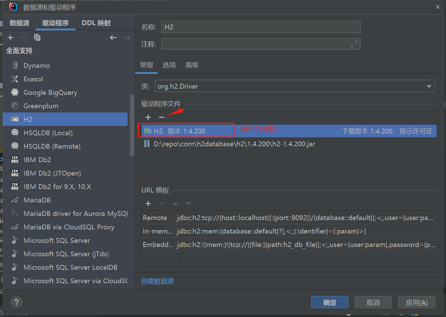Image resolution: width=446 pixels, height=317 pixels.
Task: Switch to the 驱动程序 tab
Action: (x=55, y=23)
